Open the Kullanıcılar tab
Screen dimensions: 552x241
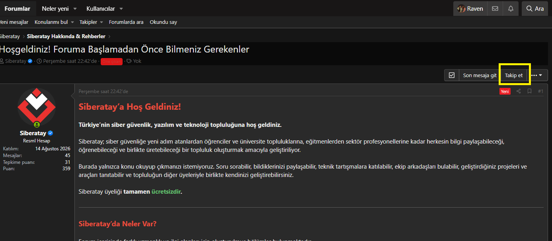point(101,9)
